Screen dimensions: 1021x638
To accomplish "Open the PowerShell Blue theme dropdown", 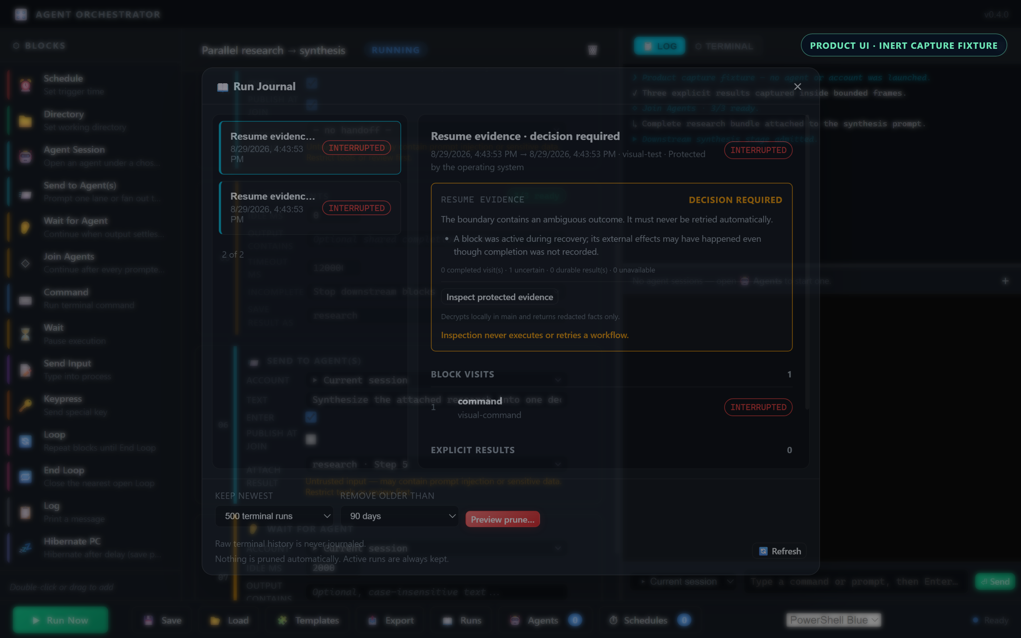I will pyautogui.click(x=834, y=620).
